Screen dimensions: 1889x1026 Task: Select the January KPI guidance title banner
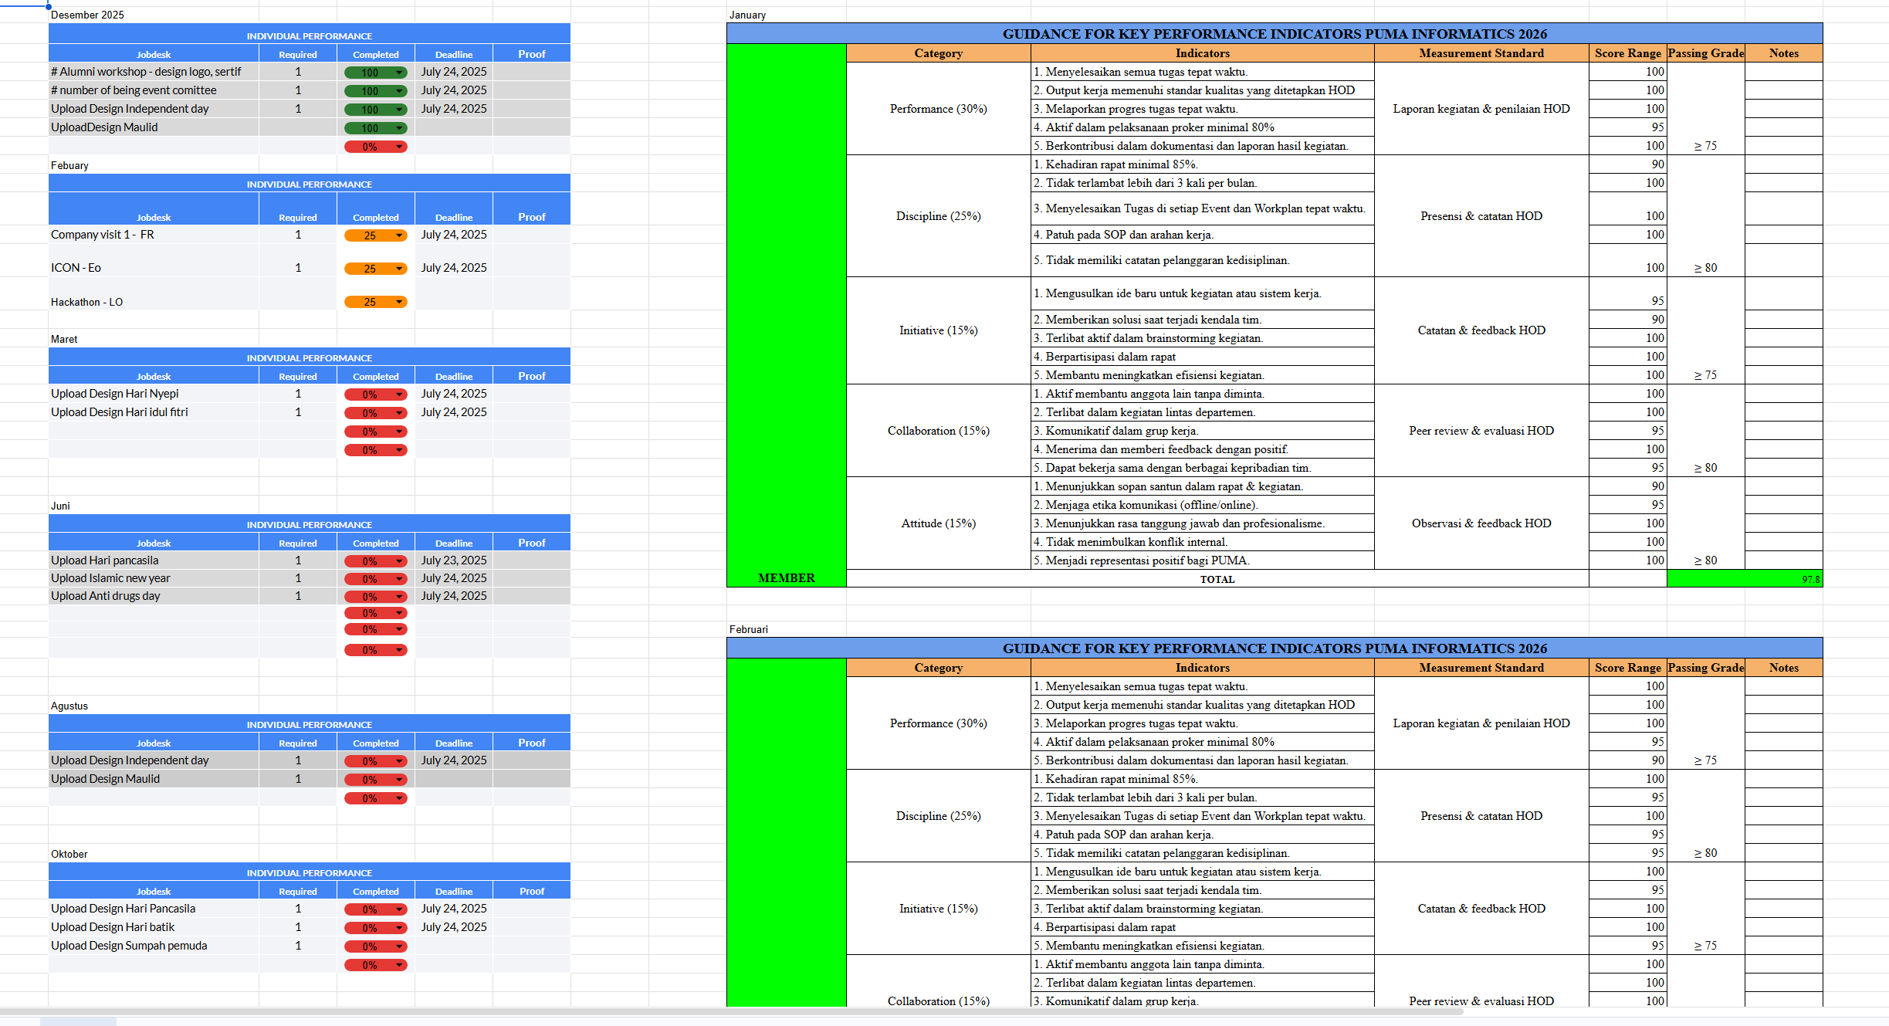point(1275,34)
